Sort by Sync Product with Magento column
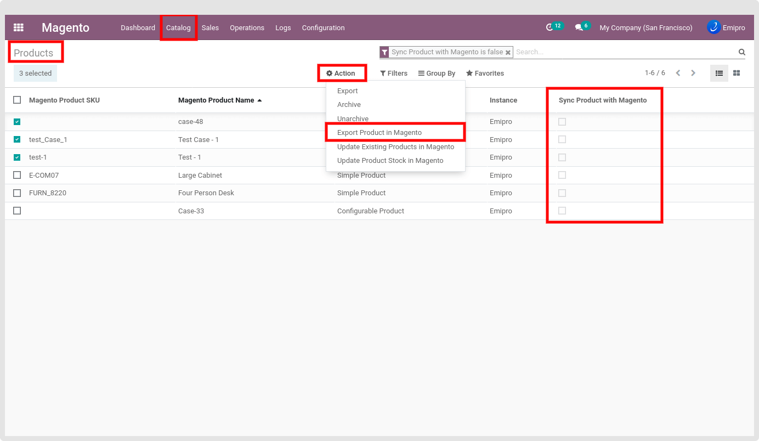This screenshot has height=441, width=759. [x=603, y=100]
